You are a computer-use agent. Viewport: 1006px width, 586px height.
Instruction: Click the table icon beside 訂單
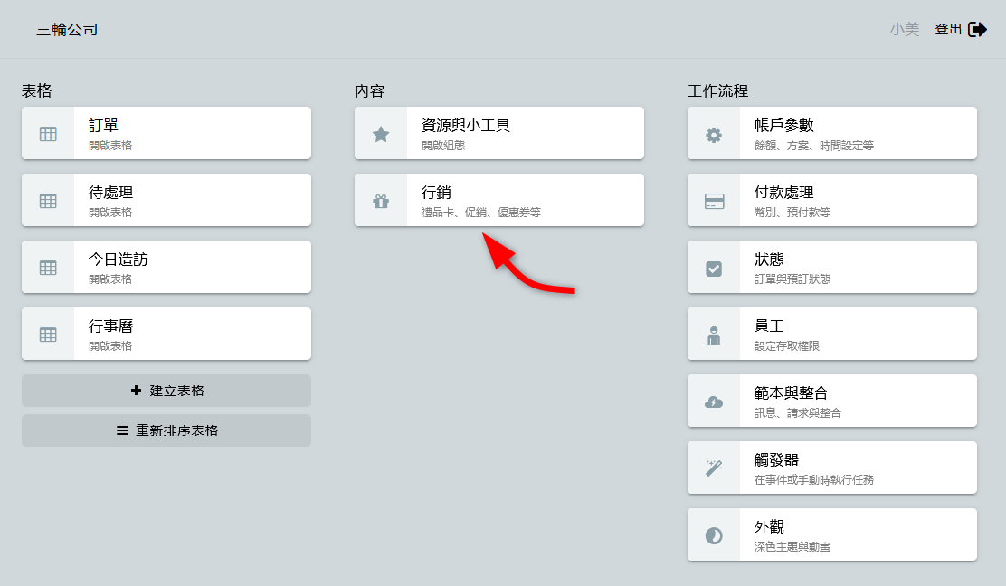(x=48, y=134)
